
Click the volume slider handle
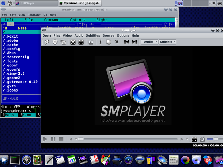[216, 139]
